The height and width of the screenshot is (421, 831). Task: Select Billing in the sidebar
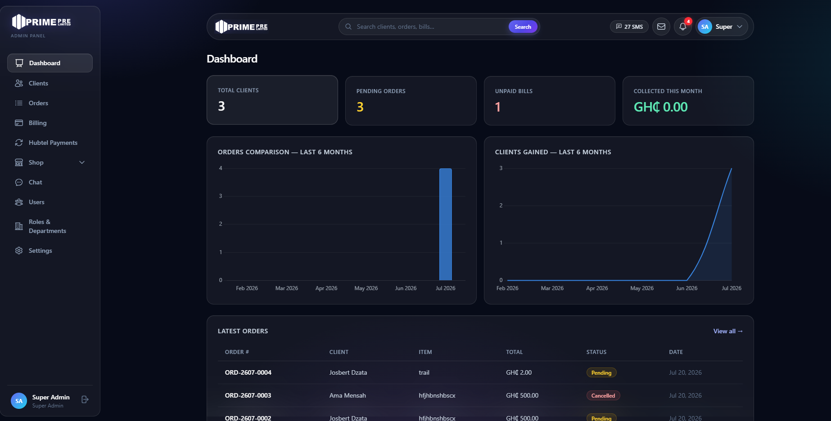pos(50,123)
